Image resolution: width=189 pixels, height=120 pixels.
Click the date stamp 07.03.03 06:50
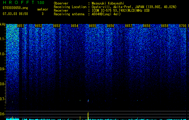coord(15,14)
